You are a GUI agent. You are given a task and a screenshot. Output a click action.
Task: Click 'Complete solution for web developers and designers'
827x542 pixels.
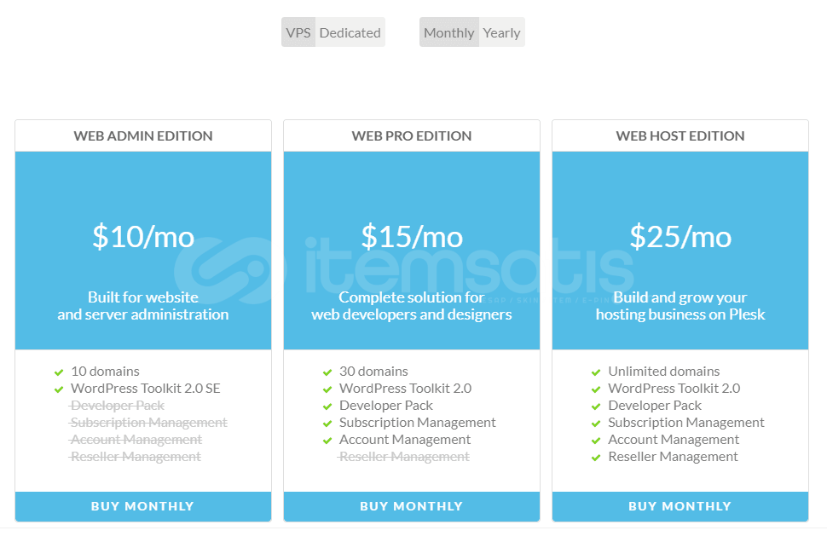(412, 306)
